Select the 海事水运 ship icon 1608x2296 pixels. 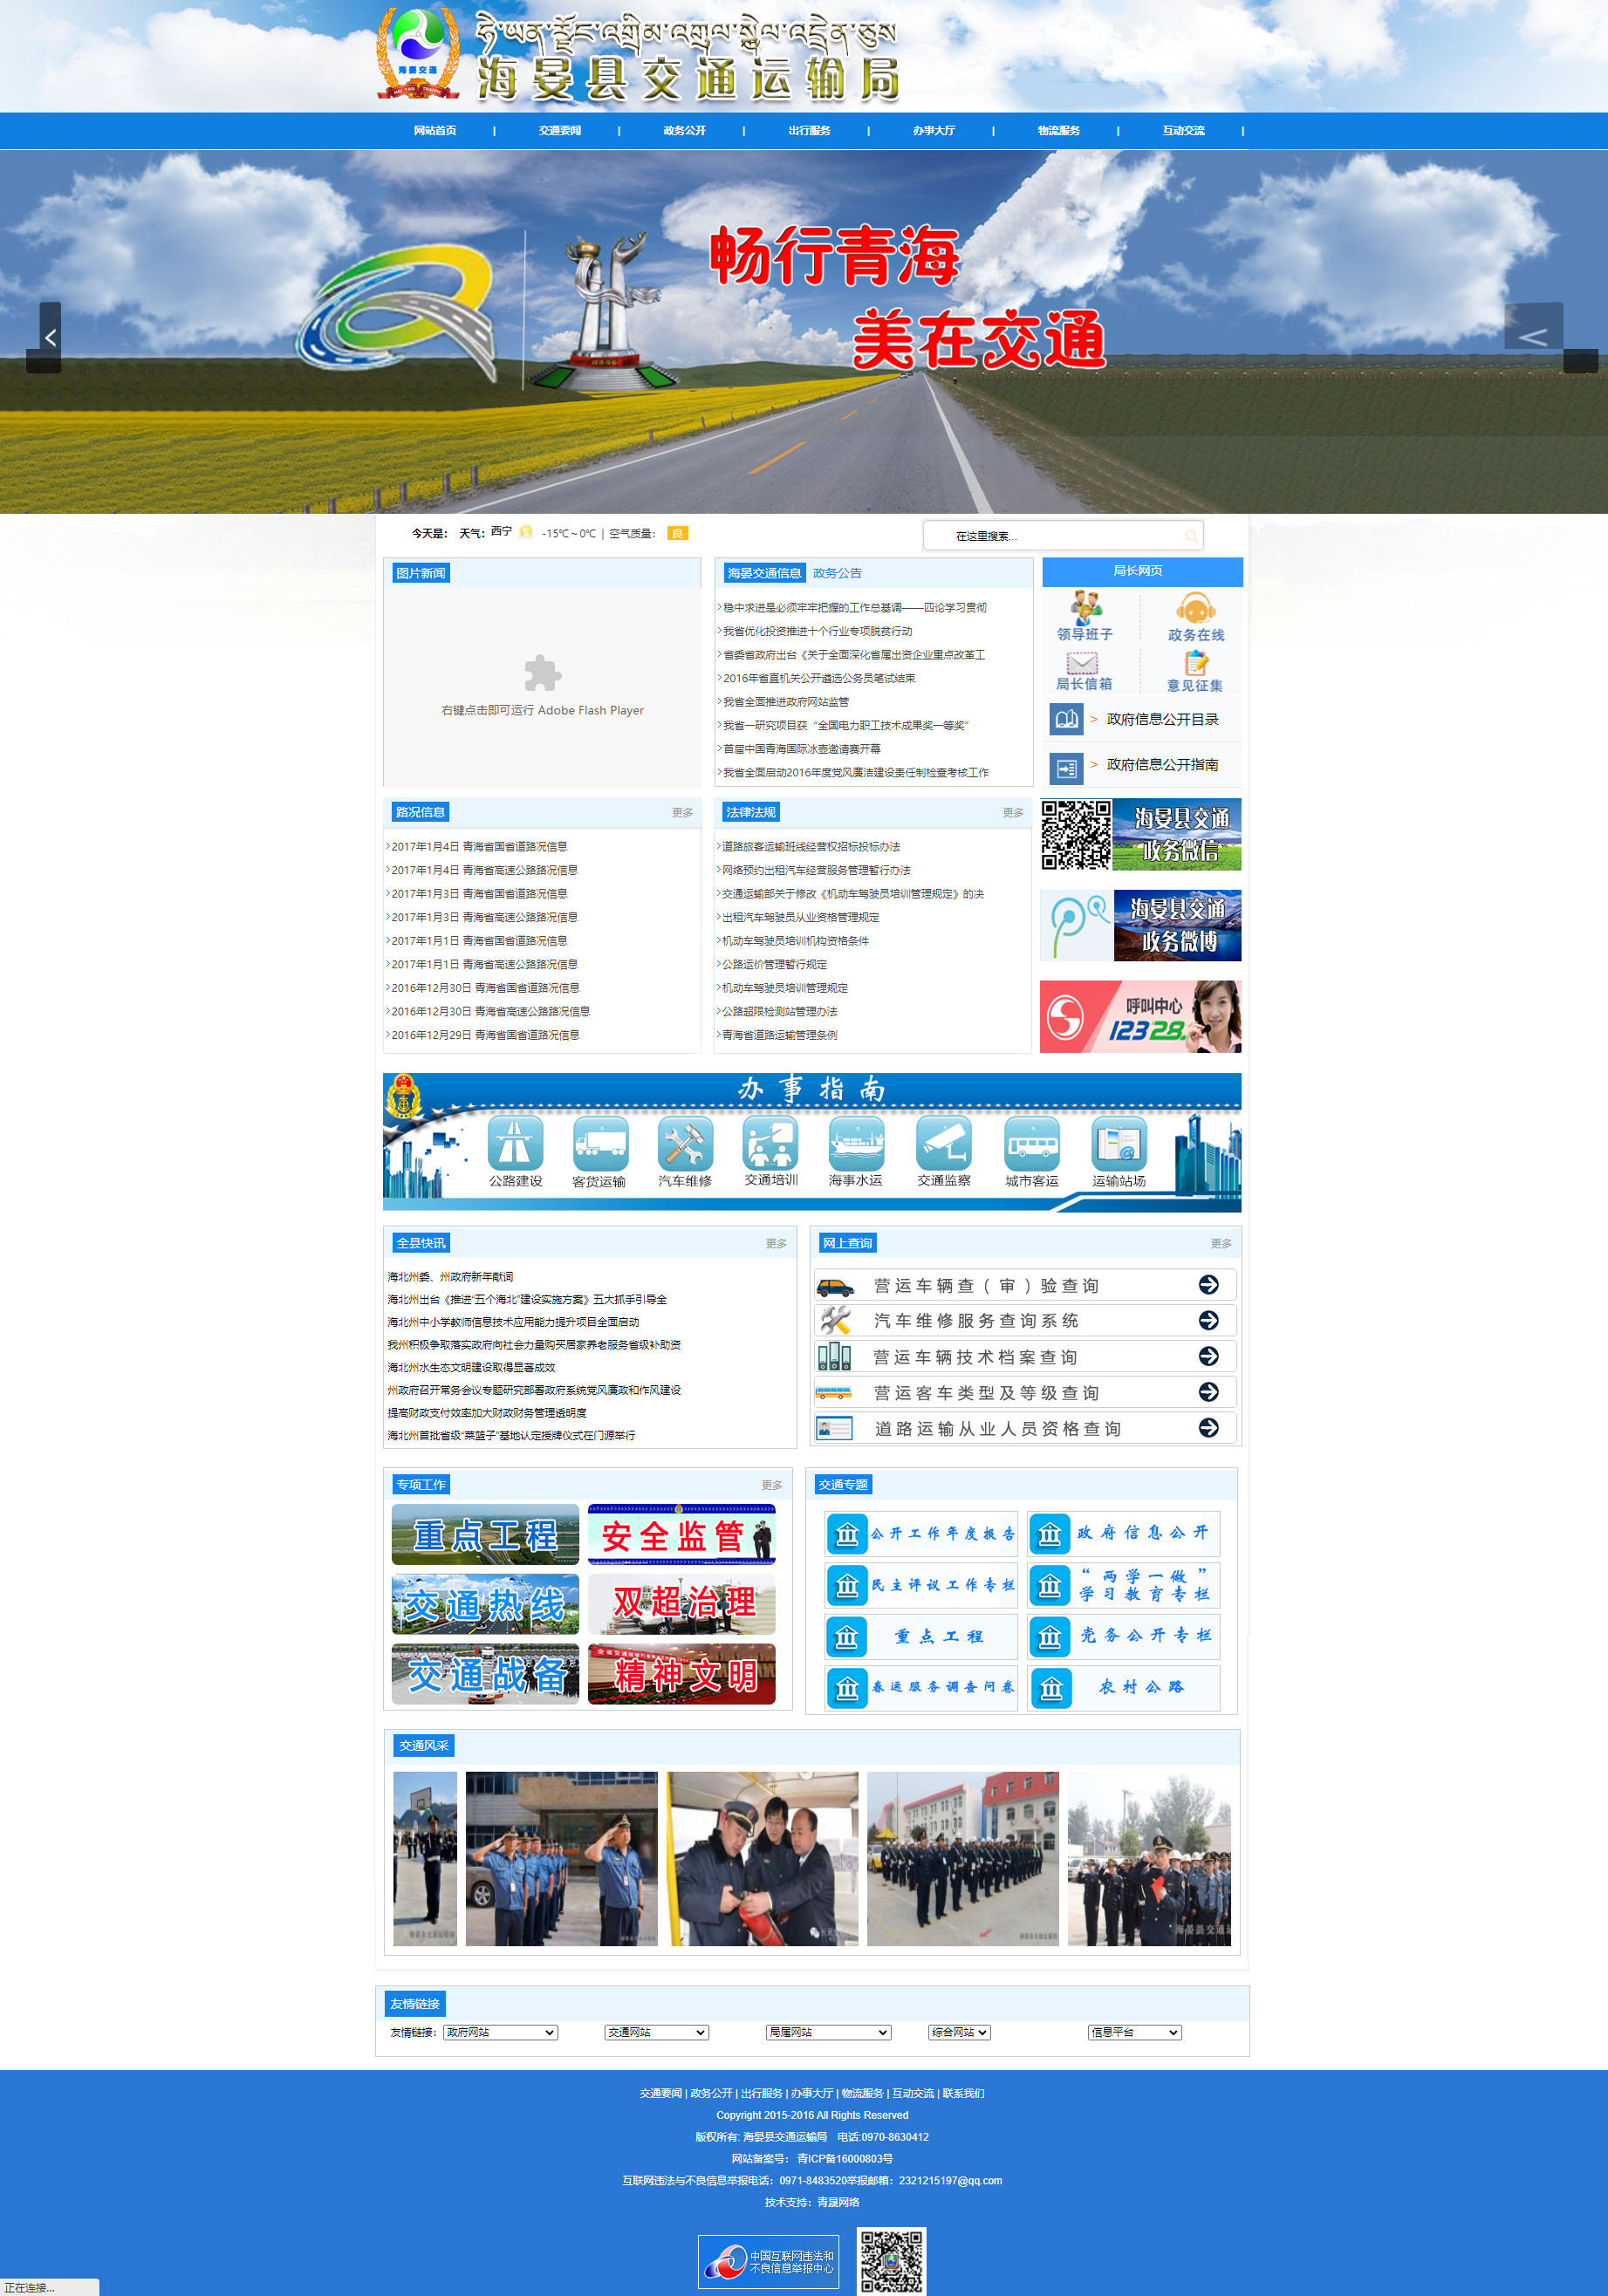coord(856,1143)
